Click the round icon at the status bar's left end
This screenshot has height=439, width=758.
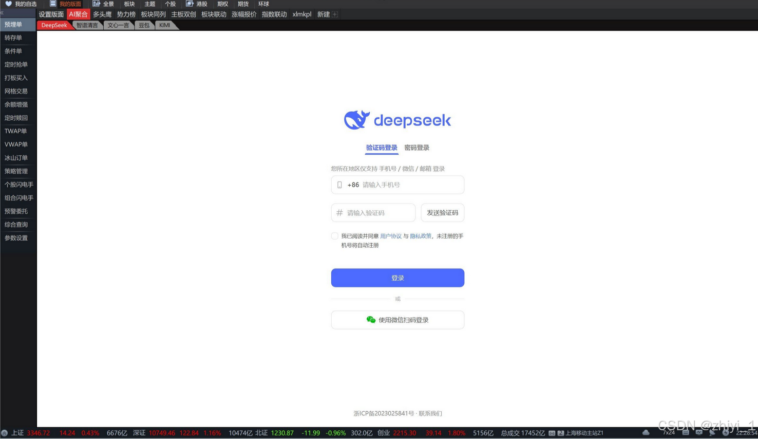pyautogui.click(x=4, y=433)
